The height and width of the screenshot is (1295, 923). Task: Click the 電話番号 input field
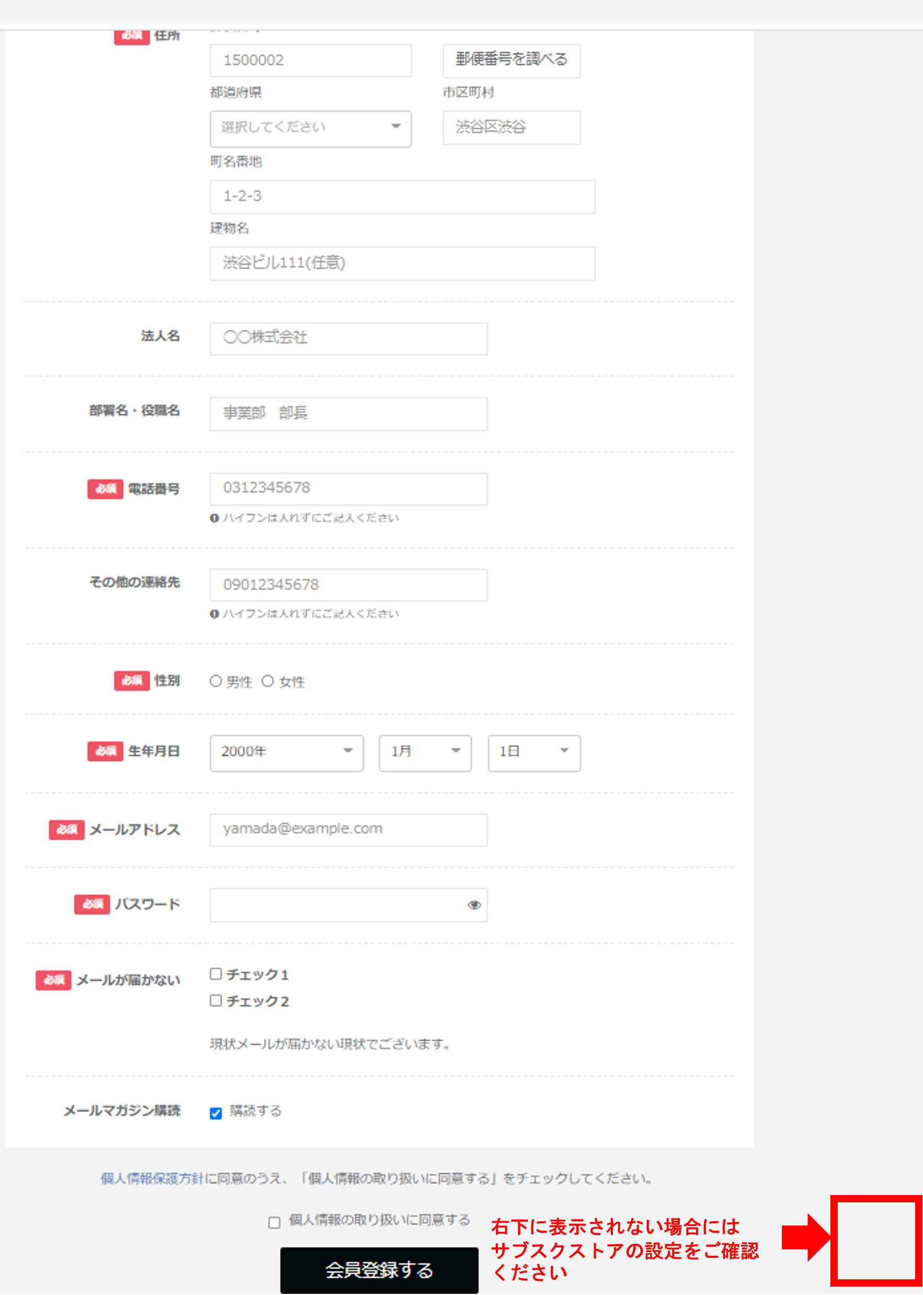pyautogui.click(x=348, y=489)
